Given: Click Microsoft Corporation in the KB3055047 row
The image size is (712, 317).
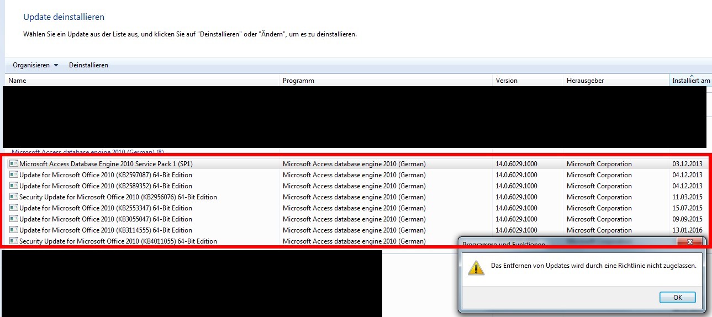Looking at the screenshot, I should click(x=599, y=219).
